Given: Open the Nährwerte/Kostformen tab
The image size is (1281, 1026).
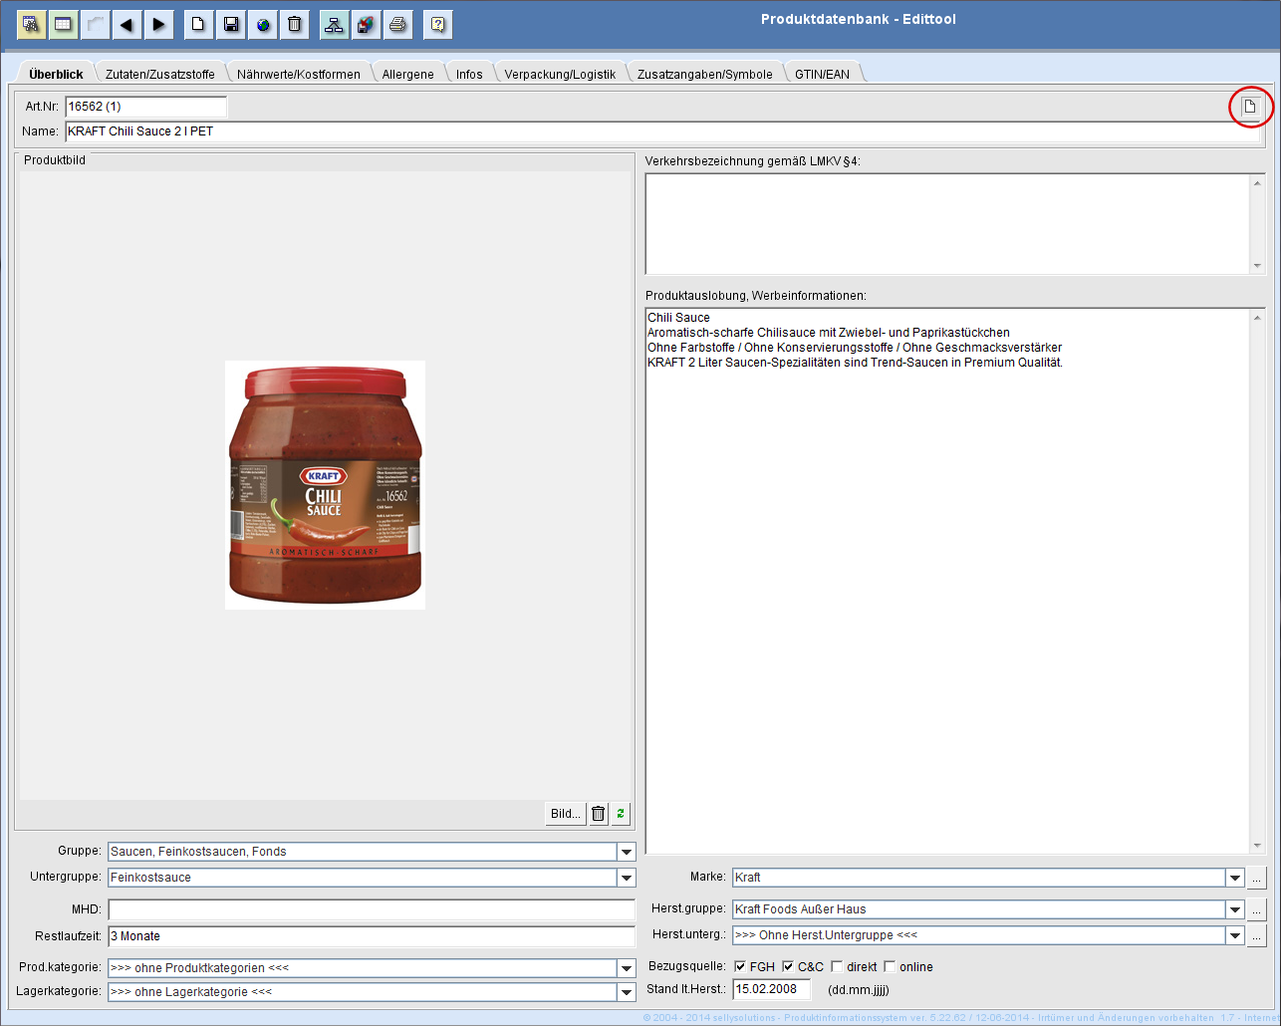Looking at the screenshot, I should pos(299,74).
